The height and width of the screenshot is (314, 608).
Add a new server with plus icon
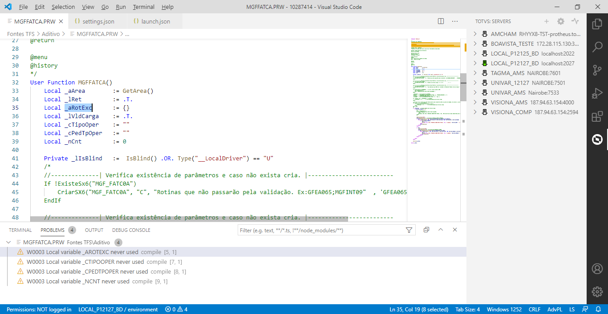point(547,21)
